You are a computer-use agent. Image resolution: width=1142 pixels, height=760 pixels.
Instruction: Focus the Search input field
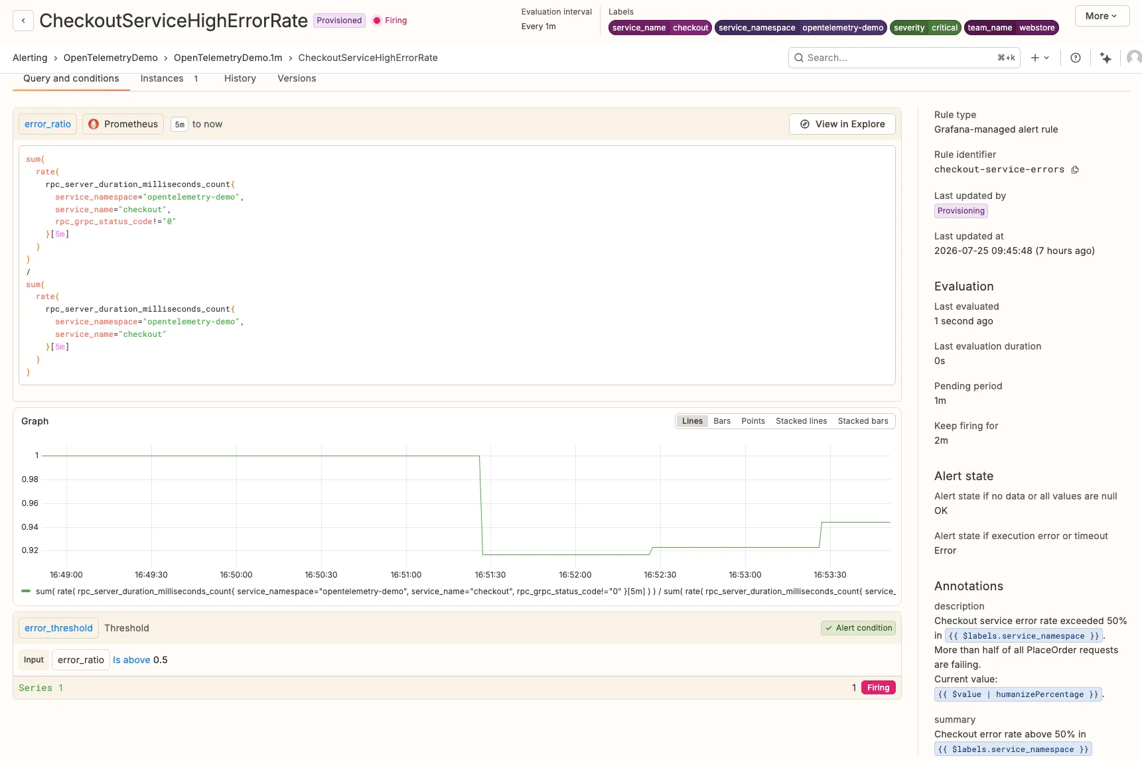904,58
